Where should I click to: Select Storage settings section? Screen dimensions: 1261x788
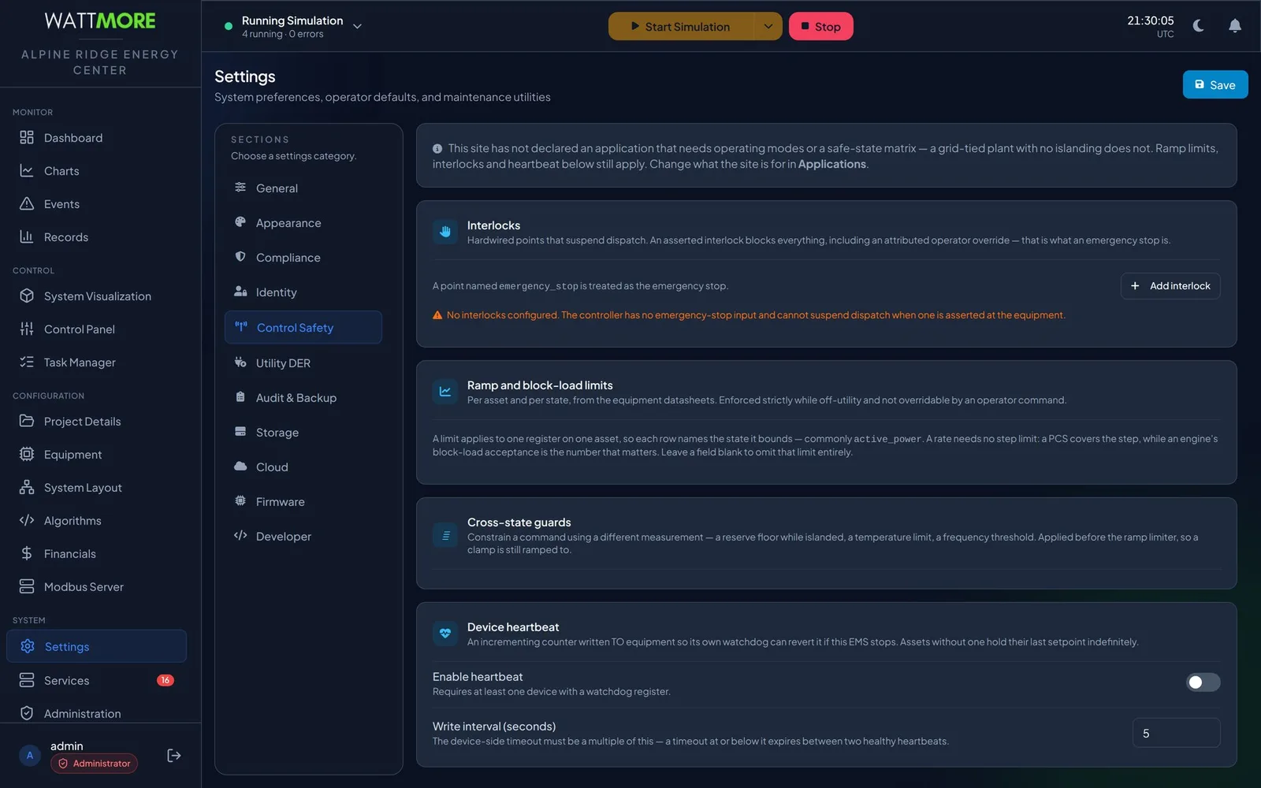(303, 433)
